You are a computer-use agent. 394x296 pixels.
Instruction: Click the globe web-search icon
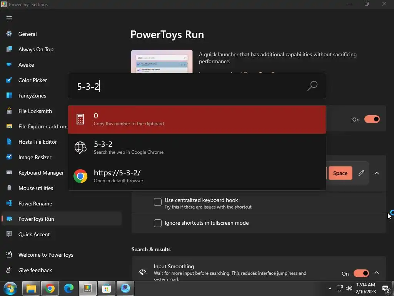coord(80,148)
